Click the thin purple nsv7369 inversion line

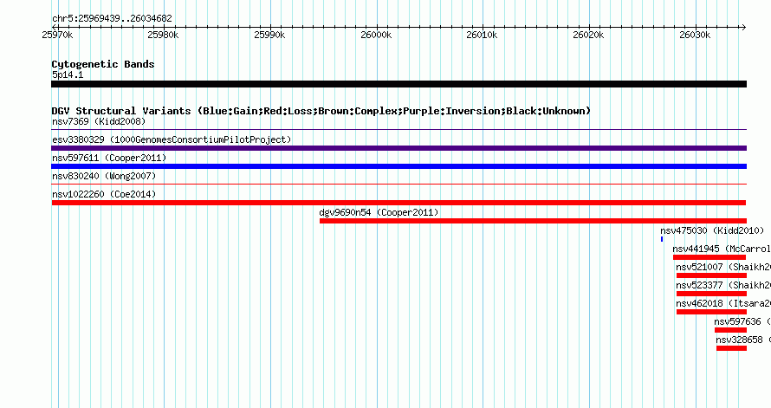tap(398, 130)
